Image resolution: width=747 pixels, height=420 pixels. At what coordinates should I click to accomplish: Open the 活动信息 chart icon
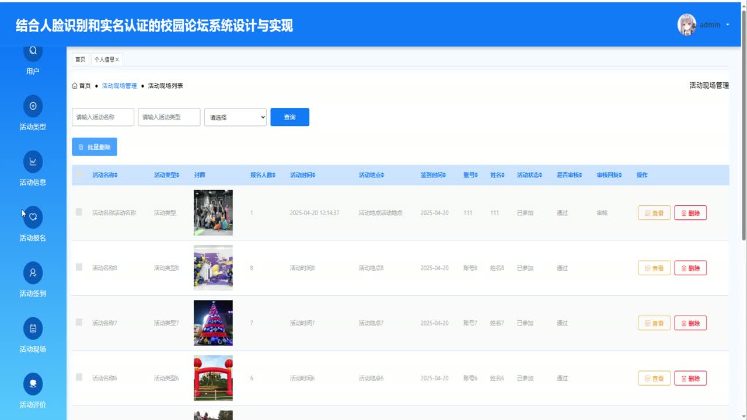click(x=33, y=161)
